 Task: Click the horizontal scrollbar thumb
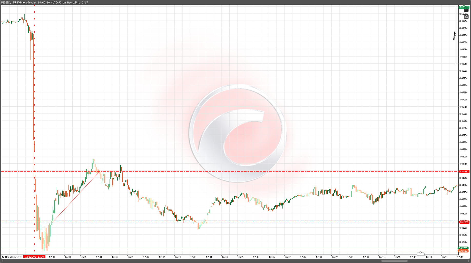click(x=394, y=261)
